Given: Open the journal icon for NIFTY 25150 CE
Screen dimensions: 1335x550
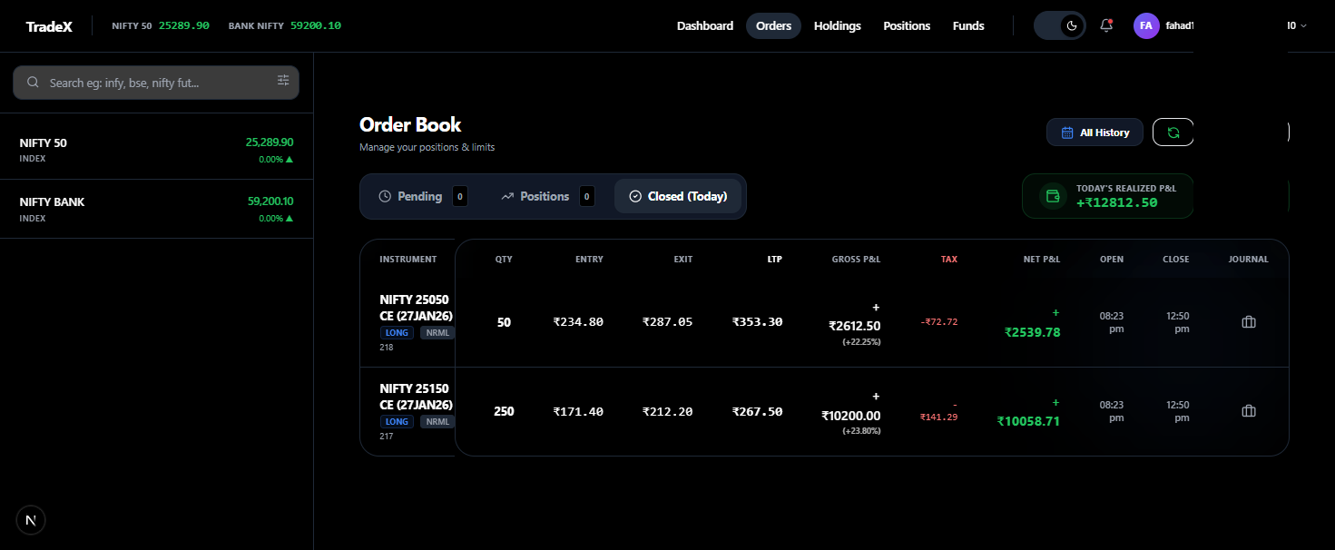Looking at the screenshot, I should [x=1248, y=410].
